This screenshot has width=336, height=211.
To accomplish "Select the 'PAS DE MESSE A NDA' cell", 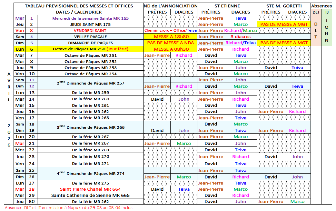I will tap(171, 43).
